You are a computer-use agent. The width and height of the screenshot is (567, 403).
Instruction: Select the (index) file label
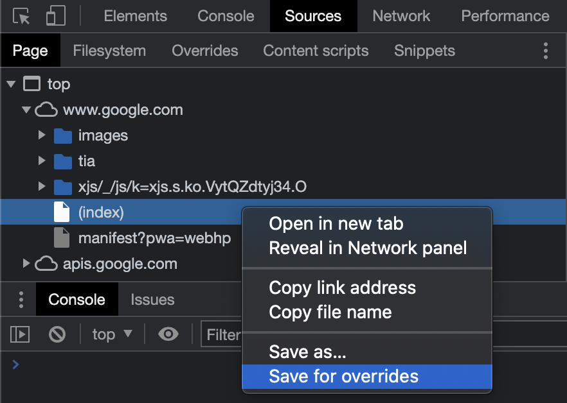pyautogui.click(x=101, y=212)
